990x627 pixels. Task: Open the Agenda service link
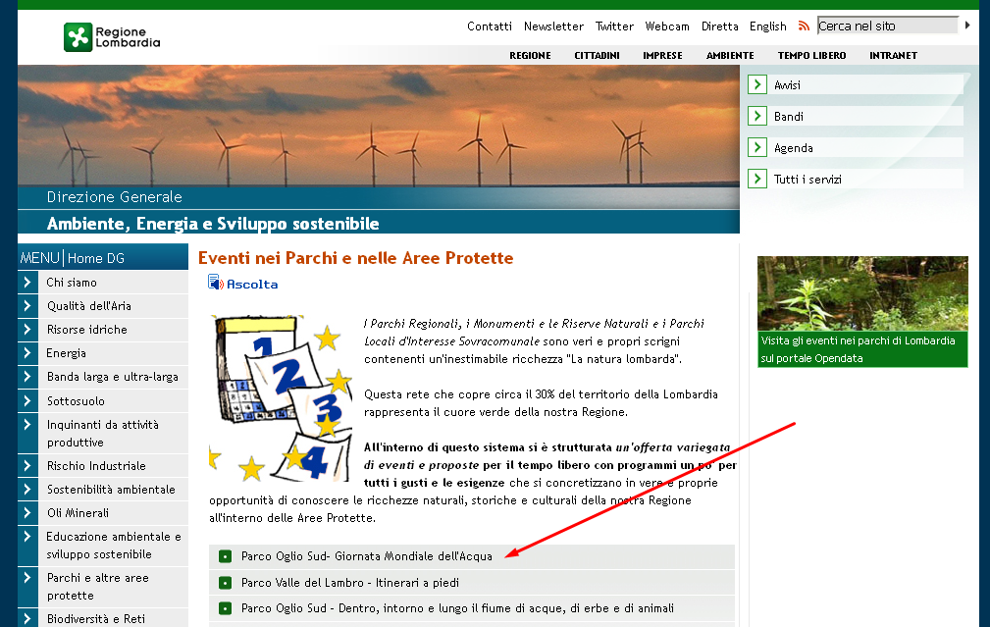794,148
